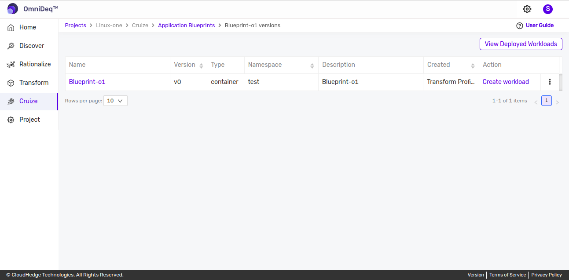This screenshot has width=569, height=280.
Task: Click View Deployed Workloads button
Action: (x=521, y=44)
